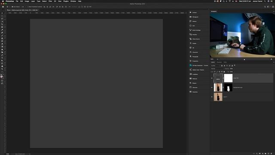Click the foreground color swatch
This screenshot has width=275, height=155.
(x=2, y=77)
